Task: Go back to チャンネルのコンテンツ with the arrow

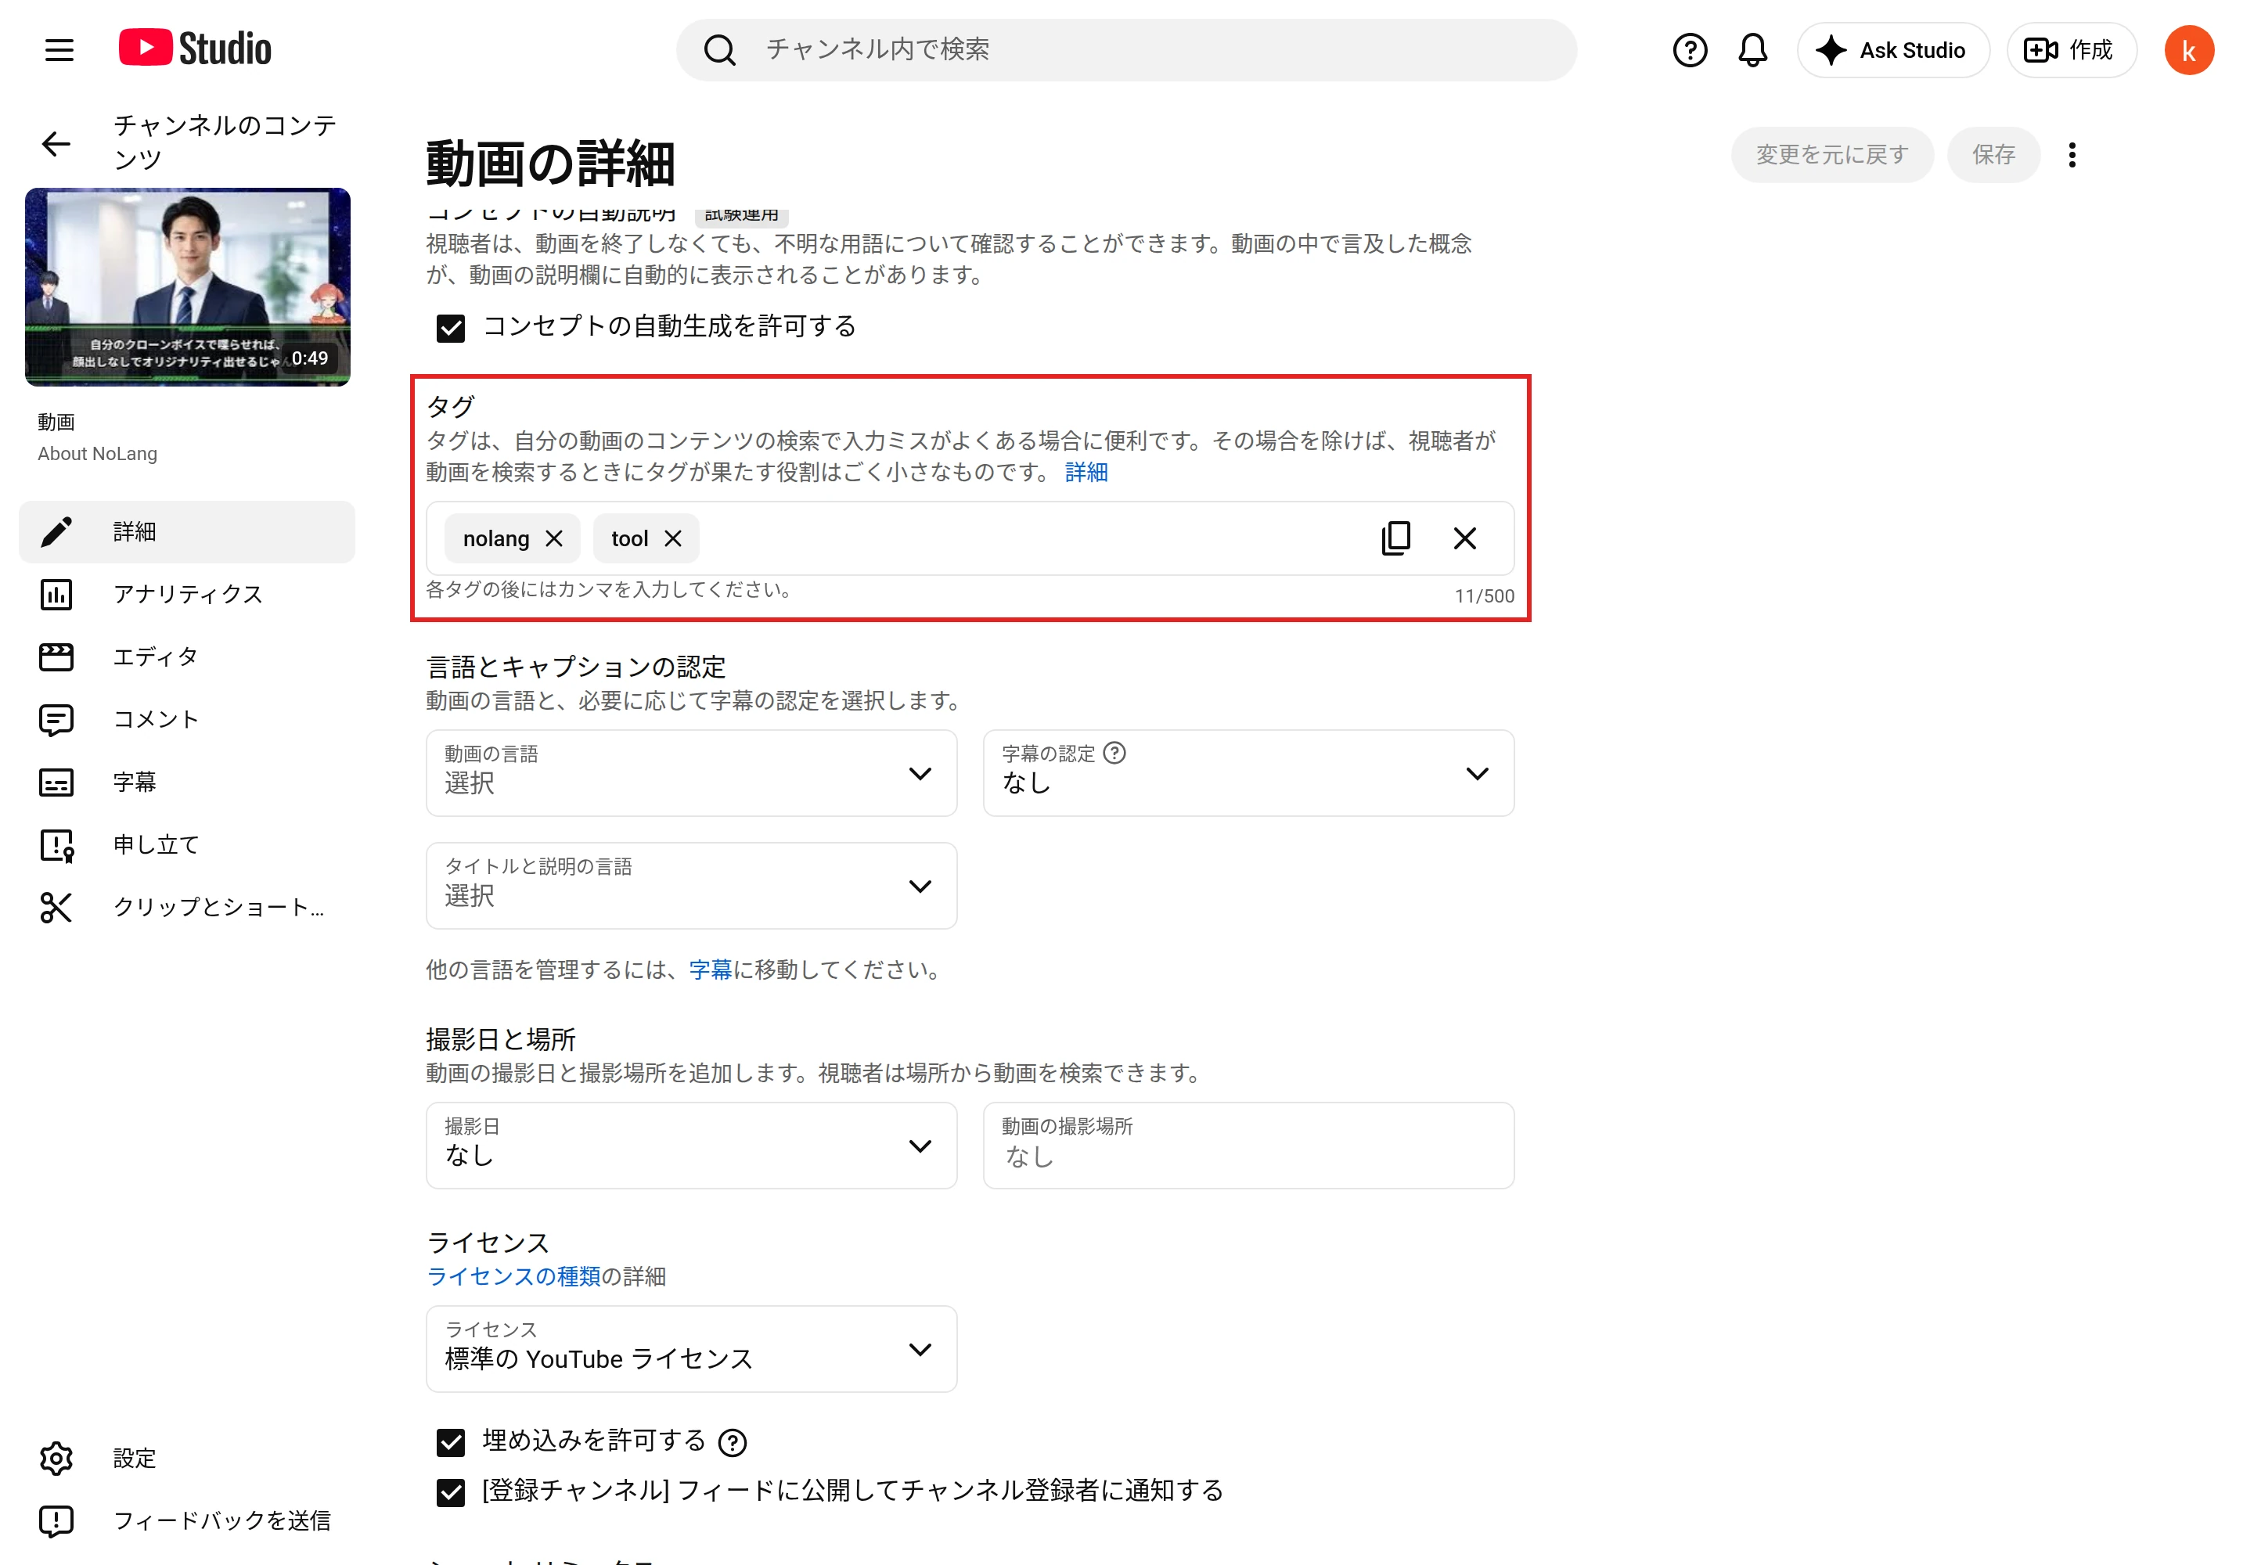Action: pos(57,143)
